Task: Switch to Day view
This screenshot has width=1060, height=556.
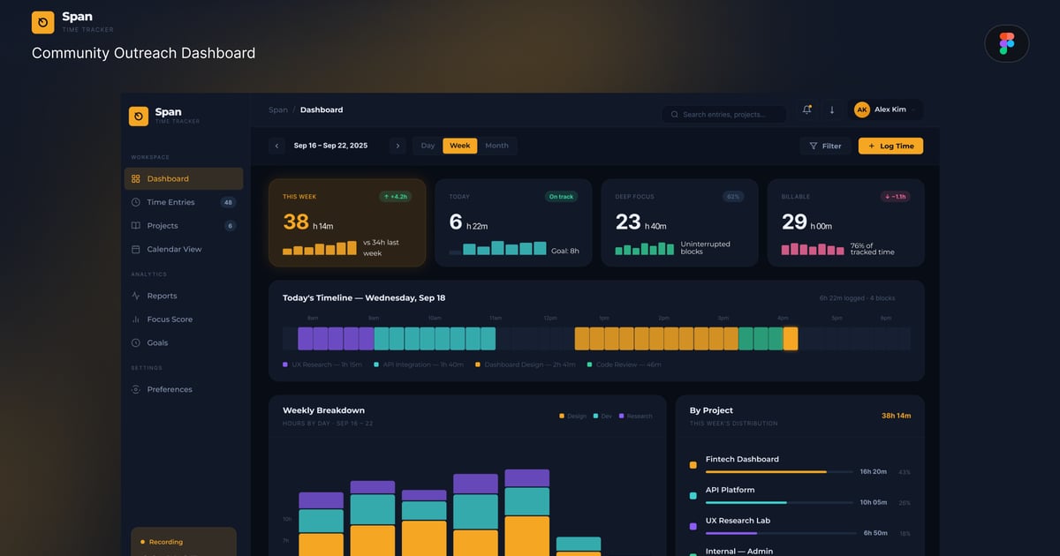Action: tap(428, 146)
